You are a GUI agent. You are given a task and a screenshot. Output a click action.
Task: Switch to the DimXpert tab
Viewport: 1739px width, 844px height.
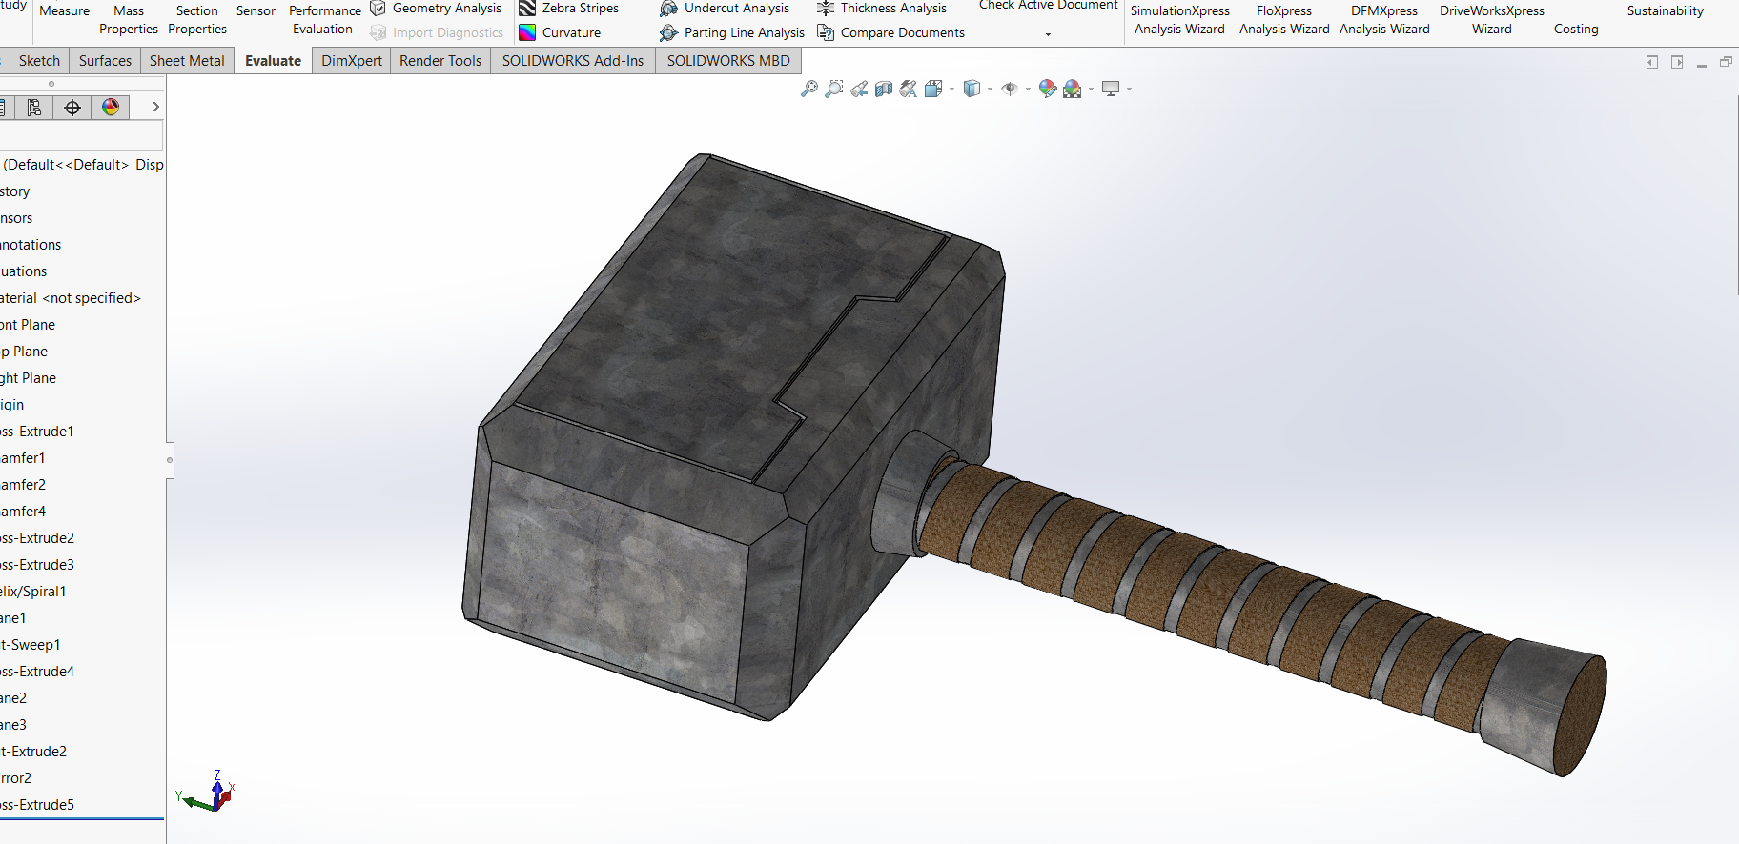[352, 60]
